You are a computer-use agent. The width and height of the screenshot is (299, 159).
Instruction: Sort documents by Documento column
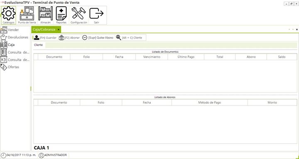(x=54, y=57)
